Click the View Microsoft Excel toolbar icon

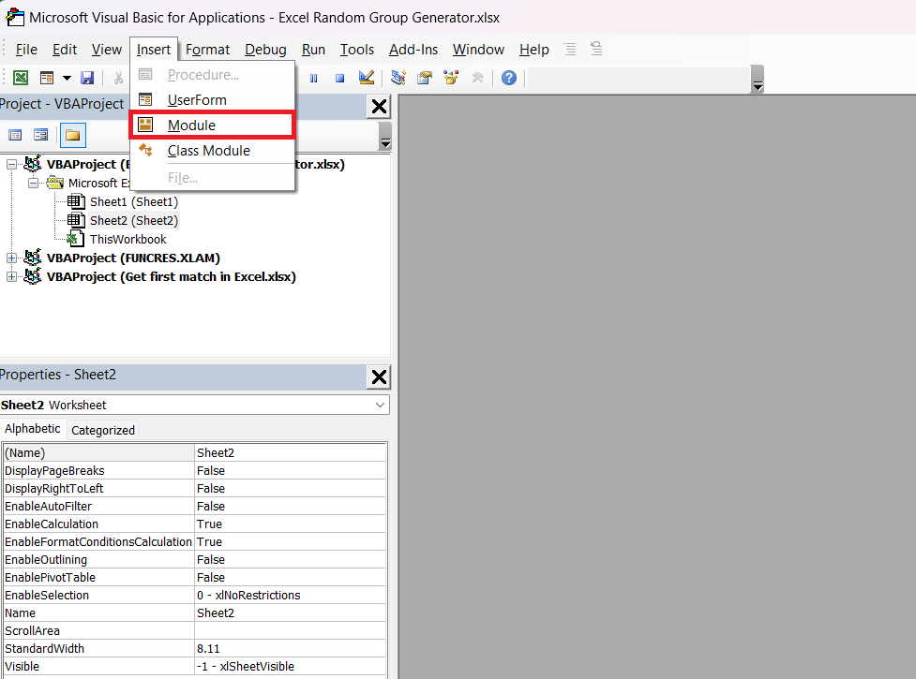[21, 78]
